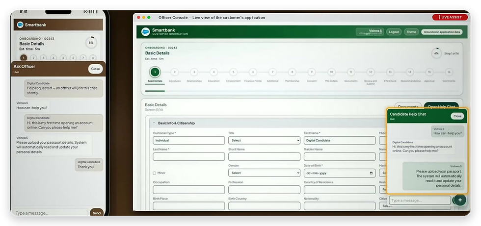Click the 8% progress ring on phone
The height and width of the screenshot is (226, 481).
click(x=91, y=43)
